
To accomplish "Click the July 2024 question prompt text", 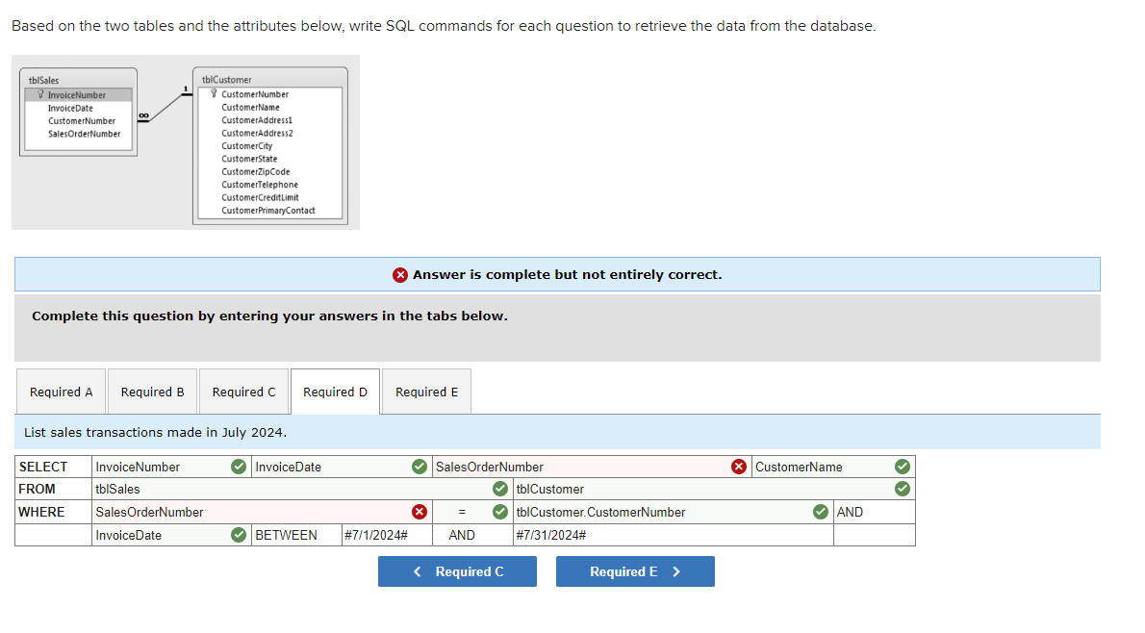I will [156, 432].
